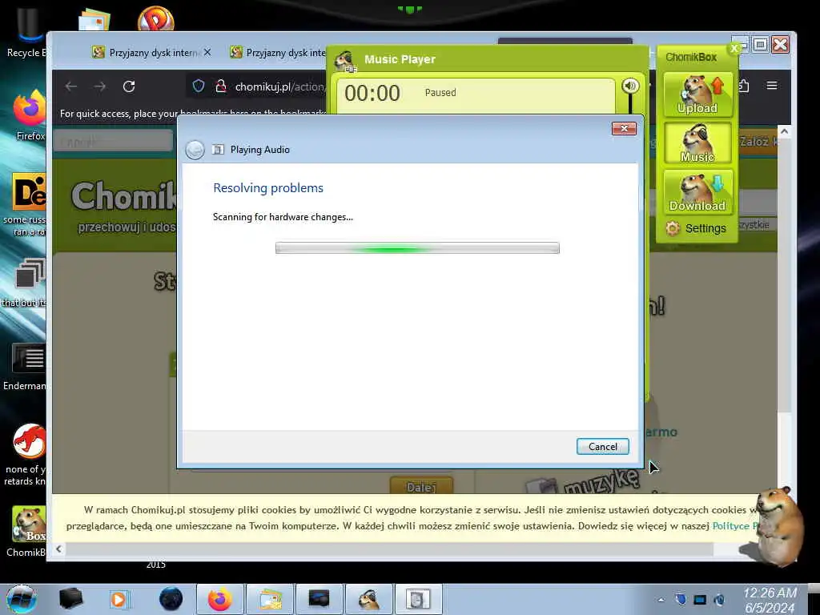The image size is (820, 615).
Task: Click the system tray volume icon
Action: (719, 599)
